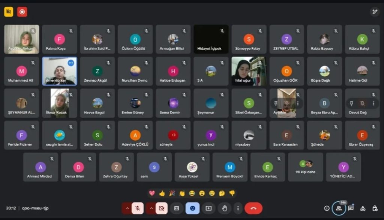
Task: Send the thumbs up reaction
Action: pyautogui.click(x=162, y=193)
